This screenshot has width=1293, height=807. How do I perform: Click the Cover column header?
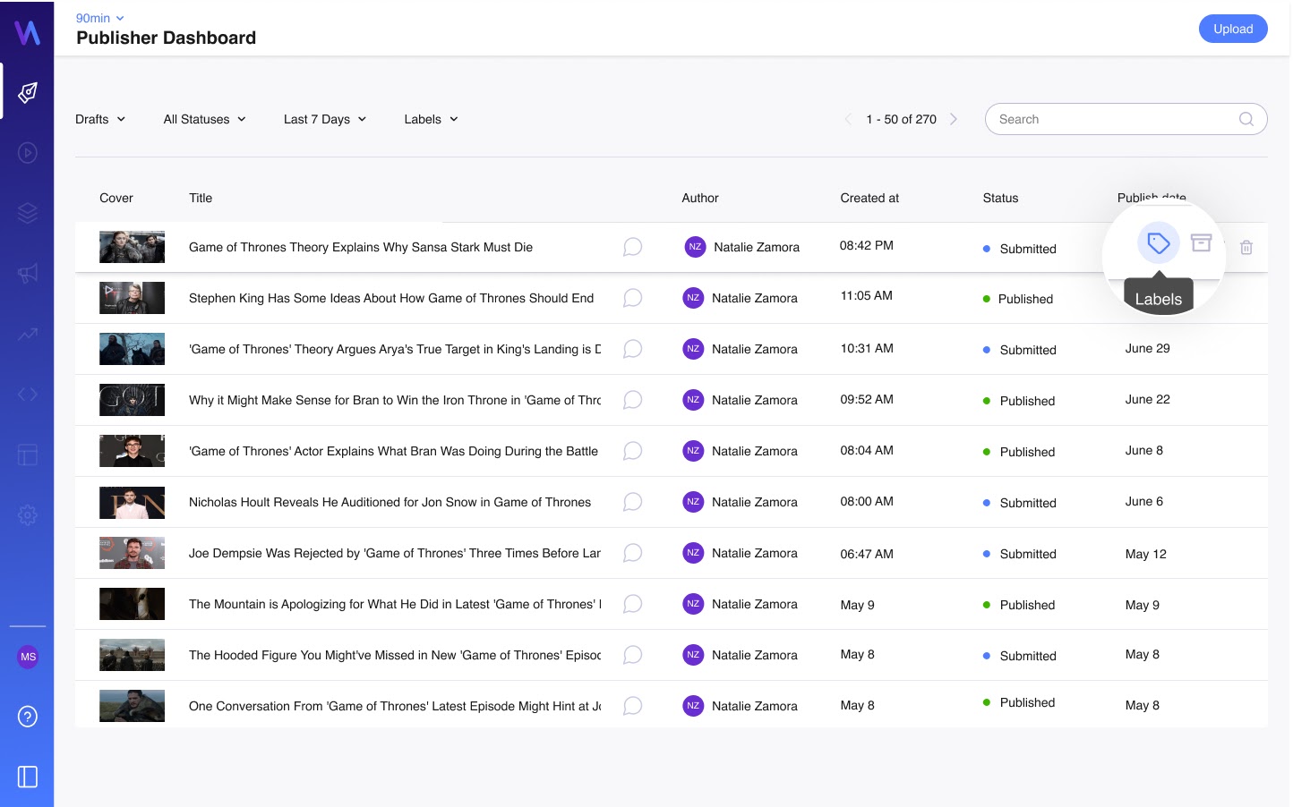[x=116, y=198]
